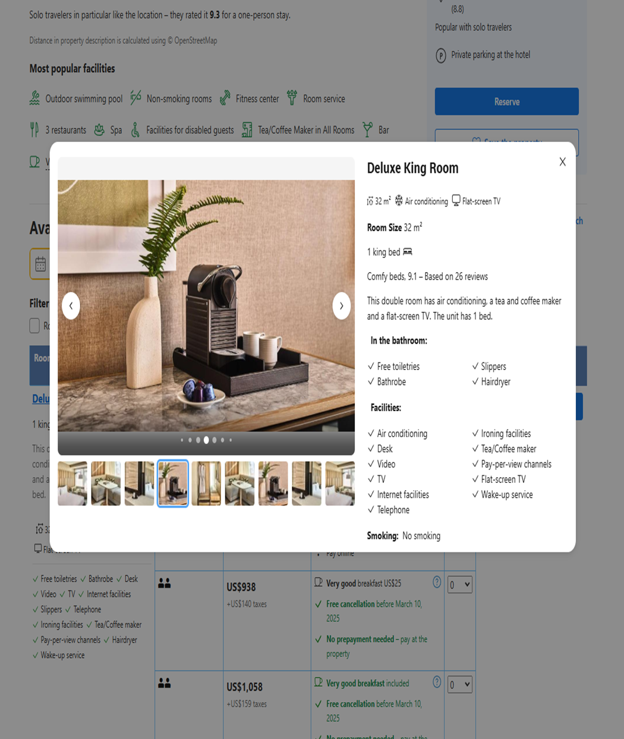Screen dimensions: 624x739
Task: Click the outdoor swimming pool icon
Action: tap(35, 98)
